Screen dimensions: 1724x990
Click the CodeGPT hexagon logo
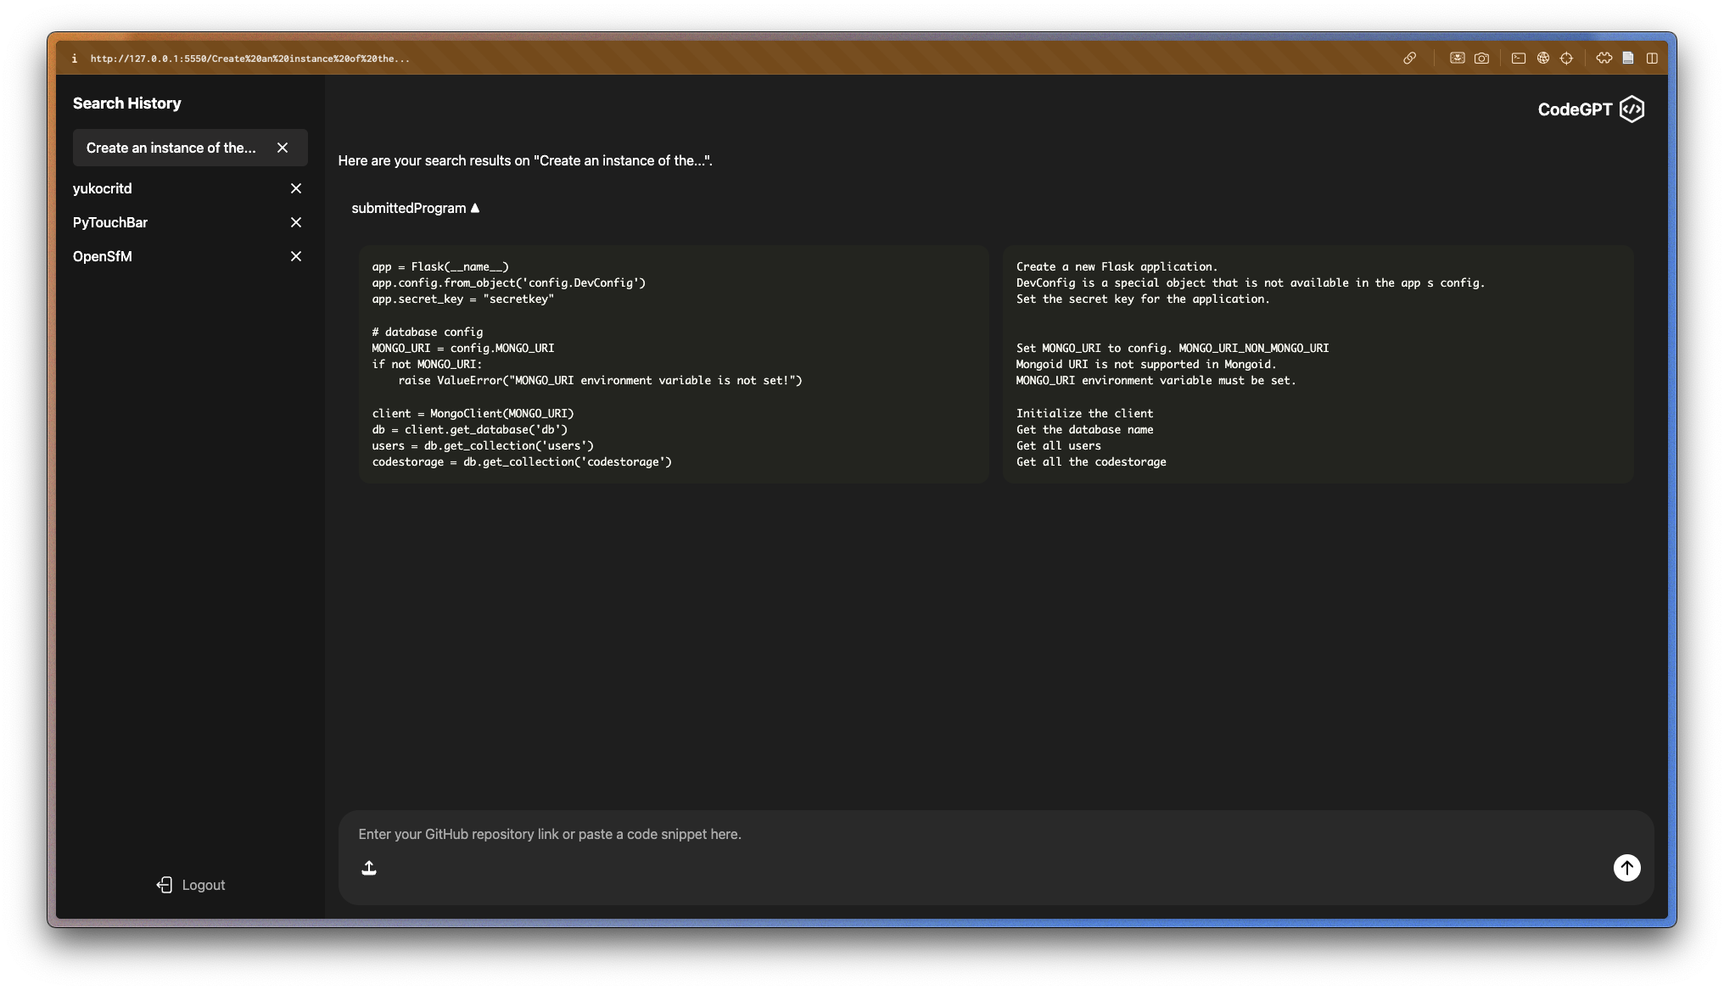(x=1632, y=109)
